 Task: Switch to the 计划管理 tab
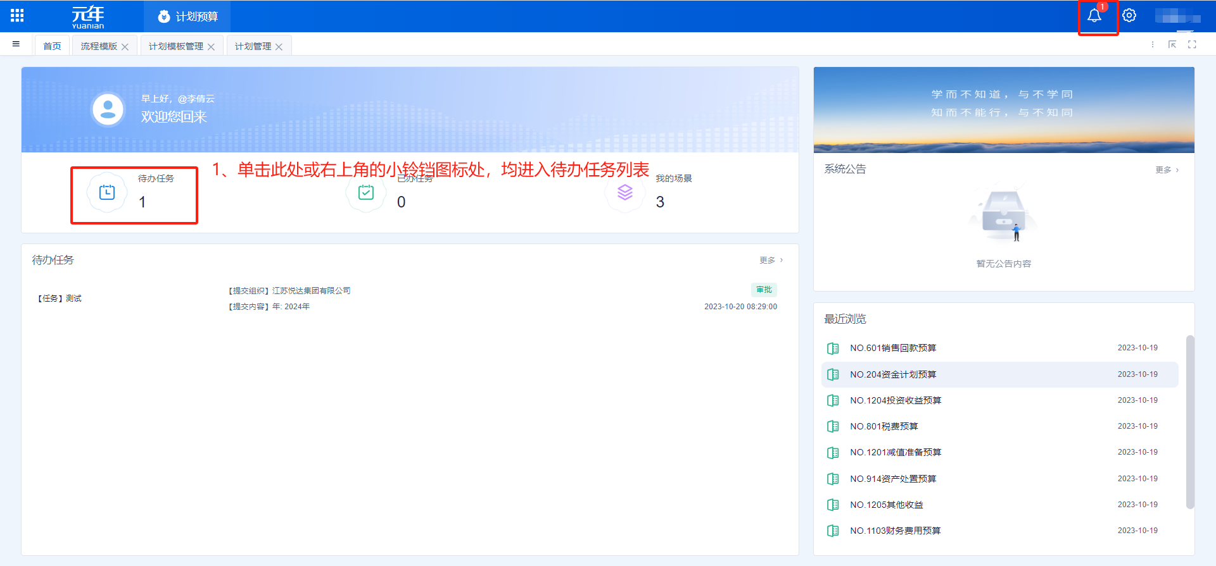coord(253,46)
